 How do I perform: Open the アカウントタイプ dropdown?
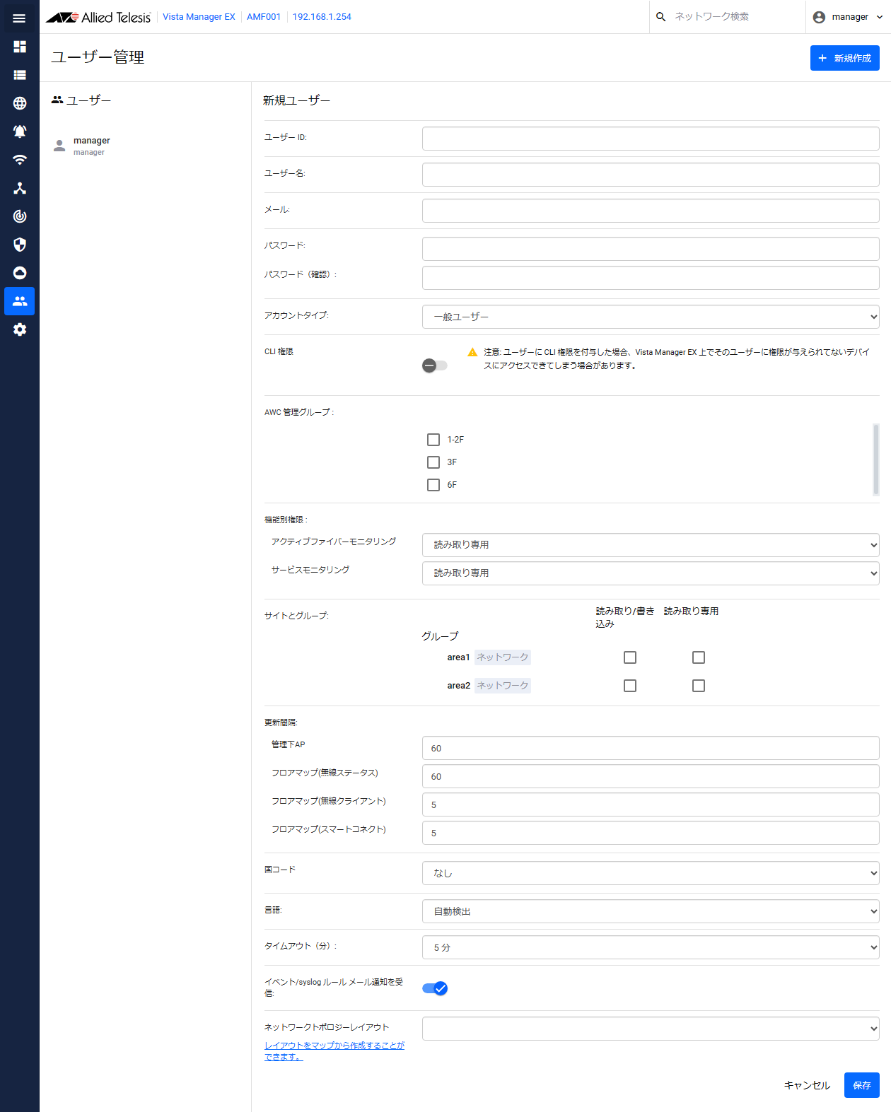point(650,317)
